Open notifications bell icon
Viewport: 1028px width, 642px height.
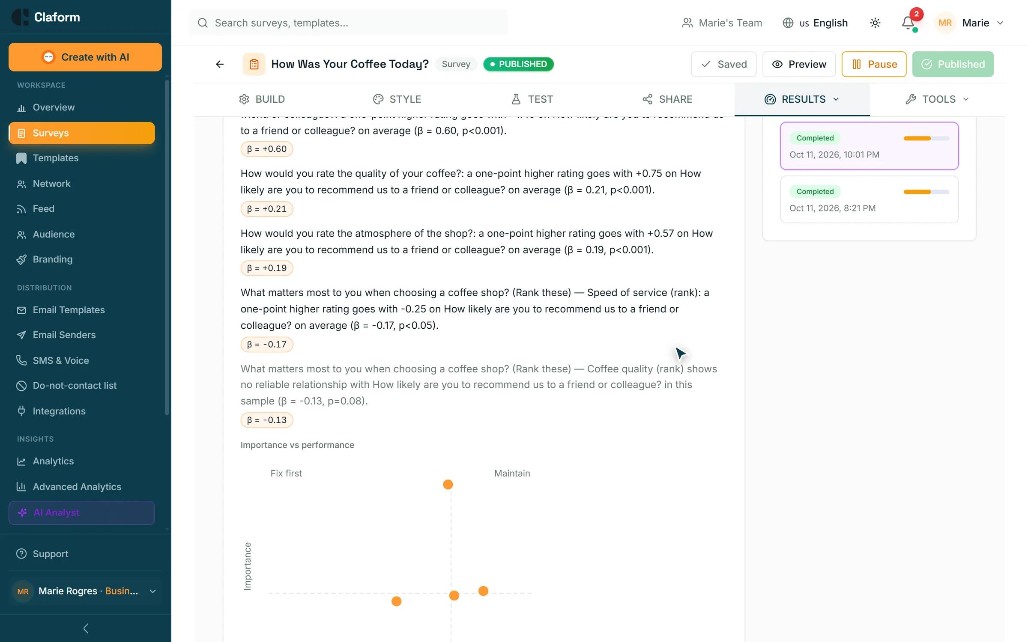tap(908, 23)
